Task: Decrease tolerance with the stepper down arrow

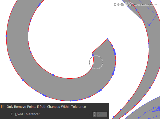Action: tap(95, 116)
